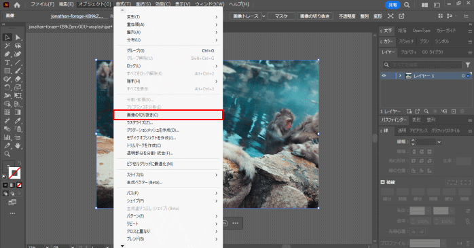Image resolution: width=474 pixels, height=248 pixels.
Task: Enable the 破線 checkbox
Action: (383, 182)
